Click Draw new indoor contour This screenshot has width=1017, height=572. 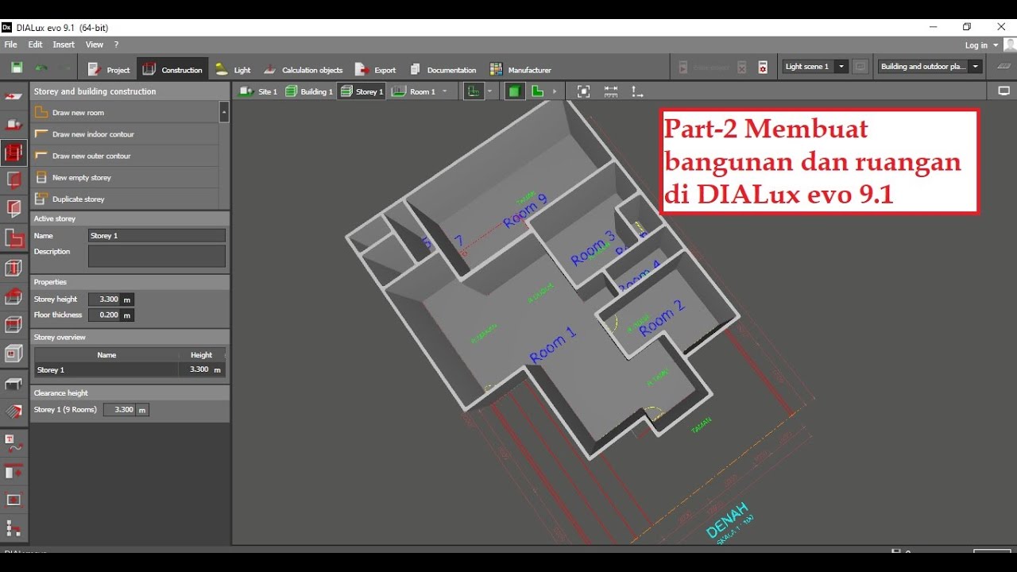click(125, 134)
